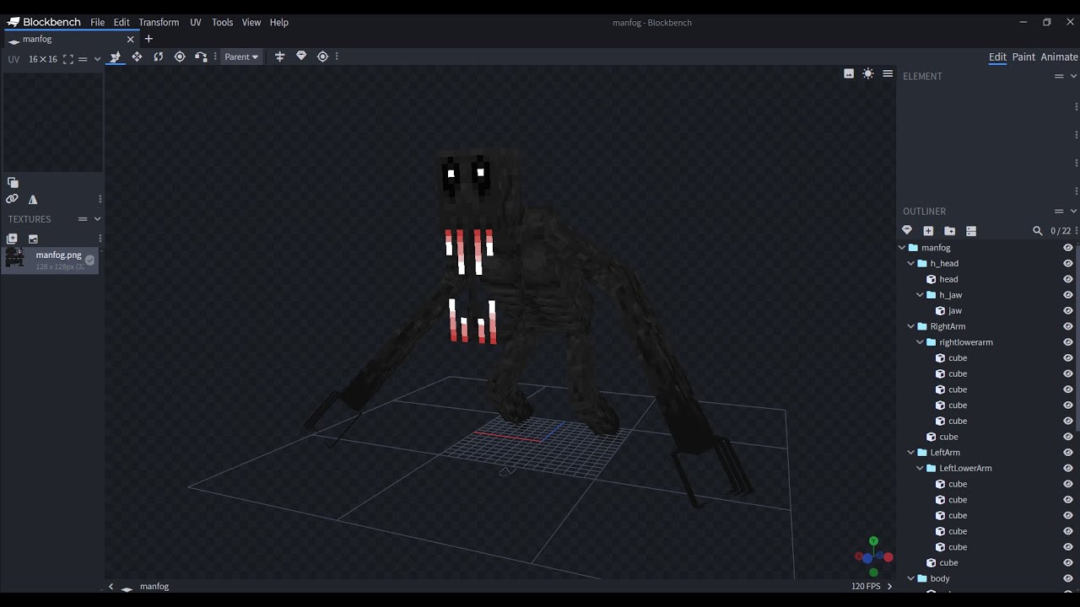Select the Rotate tool
Viewport: 1080px width, 607px height.
tap(158, 56)
